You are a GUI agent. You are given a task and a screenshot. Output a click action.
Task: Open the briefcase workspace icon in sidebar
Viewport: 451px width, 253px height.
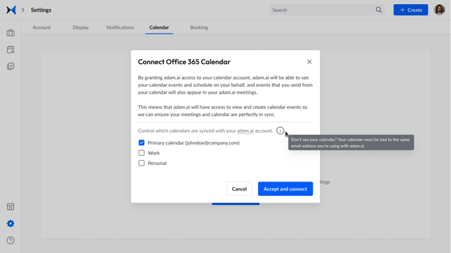10,33
